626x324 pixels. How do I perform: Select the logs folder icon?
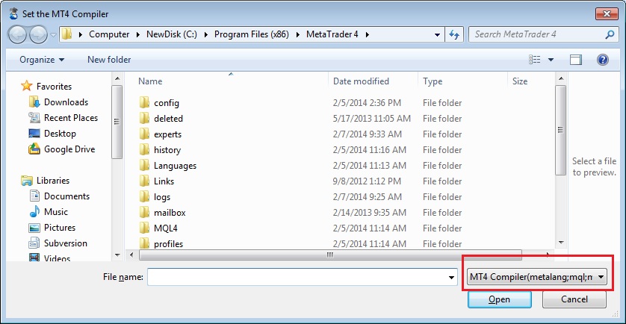pos(144,197)
